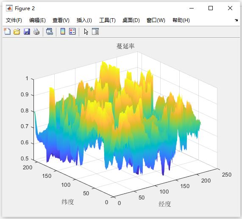Save the figure with floppy disk icon
Viewport: 242px width, 219px height.
click(27, 31)
